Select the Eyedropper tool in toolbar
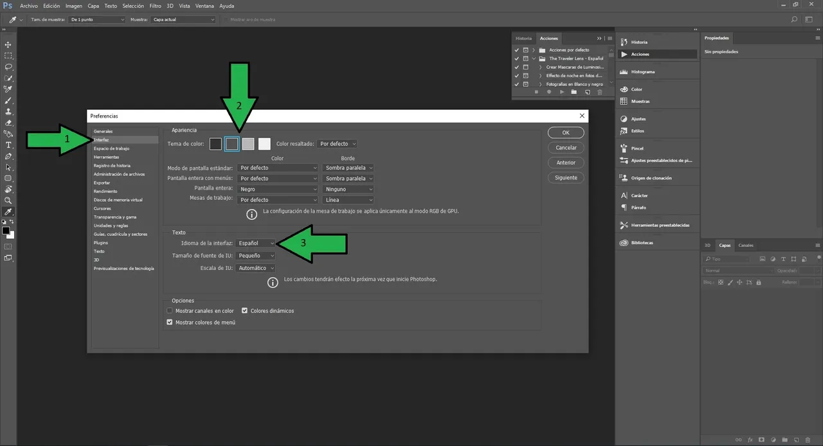This screenshot has height=446, width=823. pos(8,211)
